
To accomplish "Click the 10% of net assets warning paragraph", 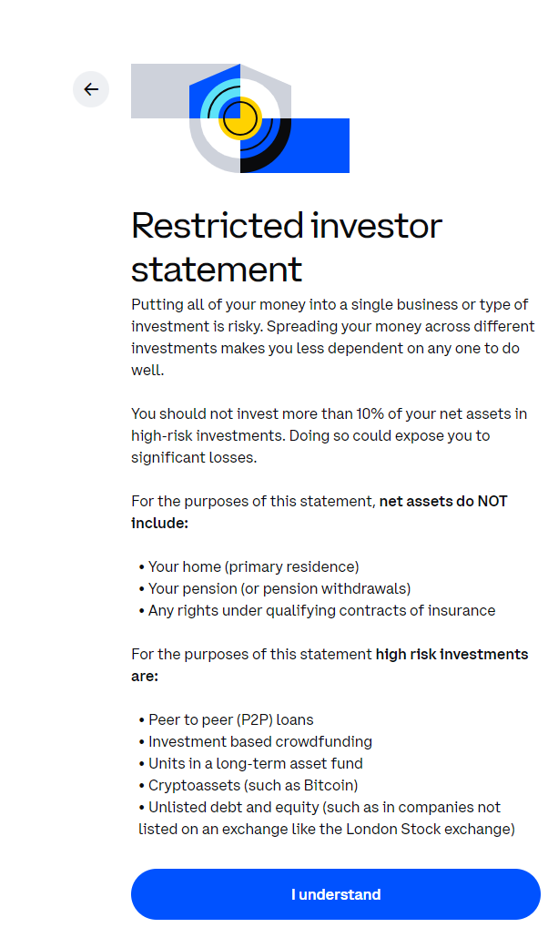I will click(329, 424).
